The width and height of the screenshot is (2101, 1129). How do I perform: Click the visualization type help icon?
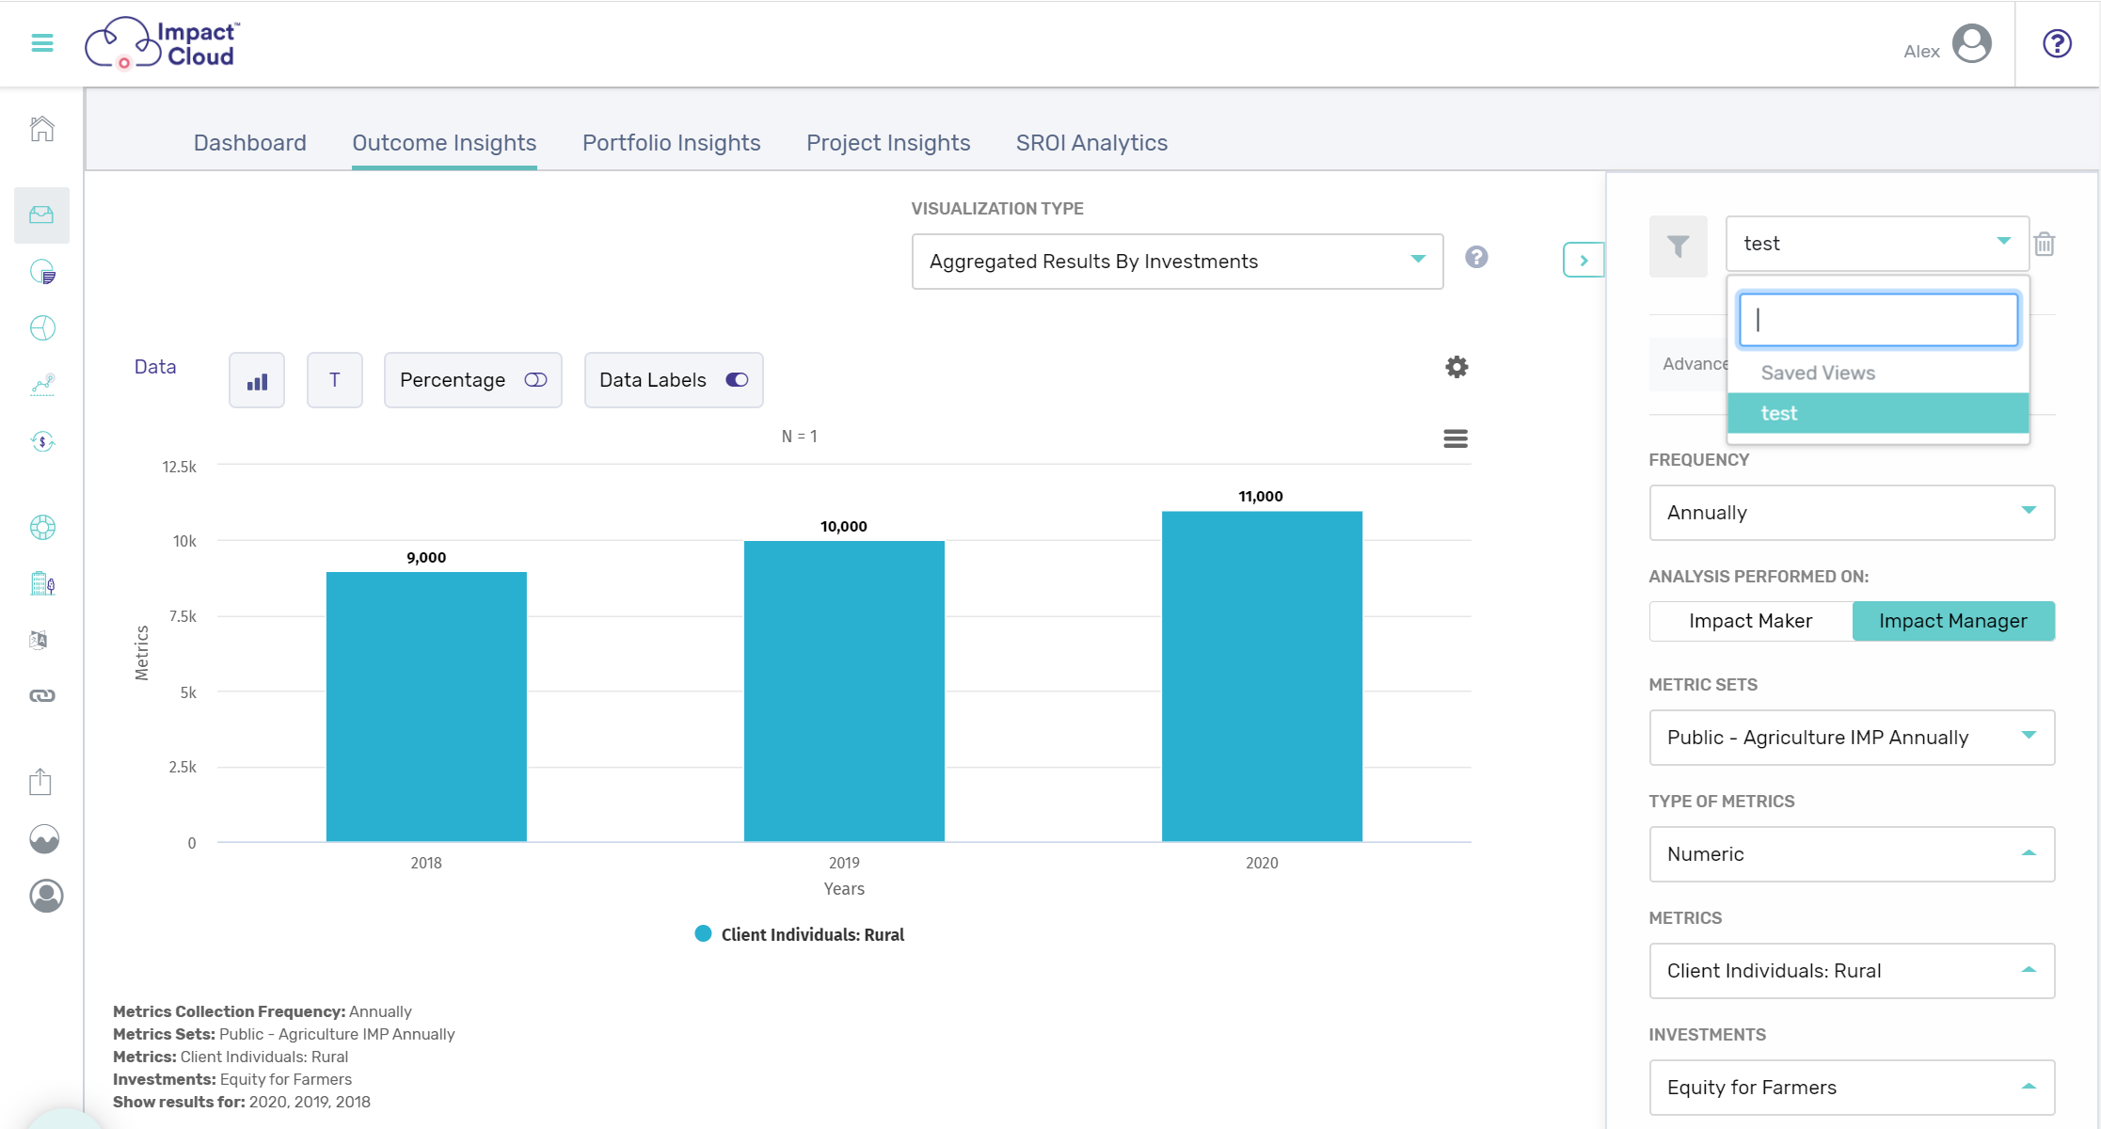click(1476, 258)
